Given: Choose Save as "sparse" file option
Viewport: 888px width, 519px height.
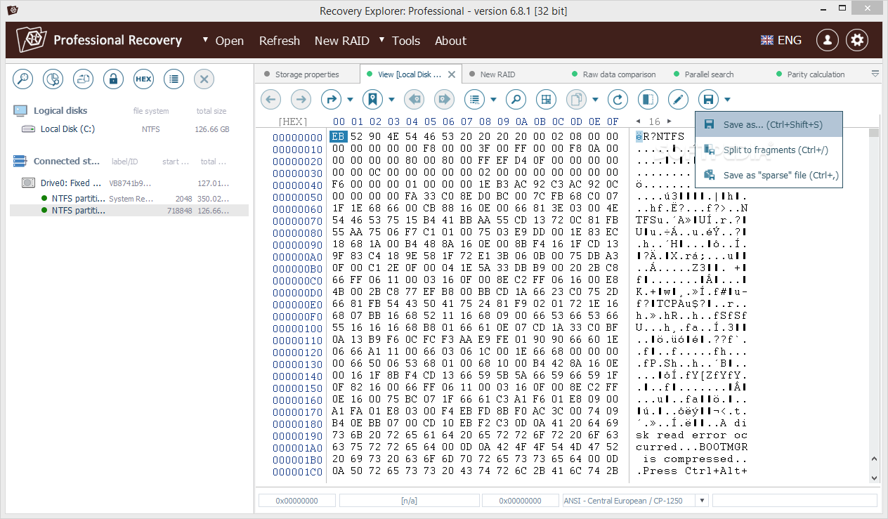Looking at the screenshot, I should point(769,175).
